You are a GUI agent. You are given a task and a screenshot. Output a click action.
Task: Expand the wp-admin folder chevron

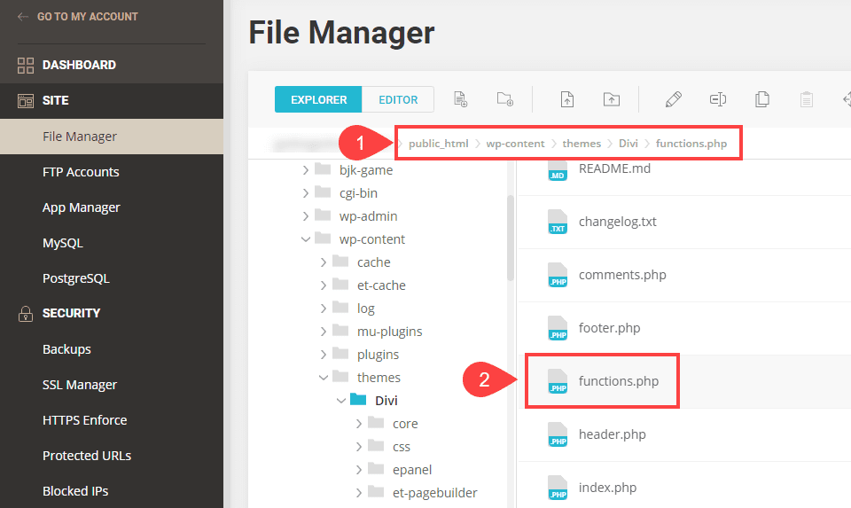pos(306,216)
